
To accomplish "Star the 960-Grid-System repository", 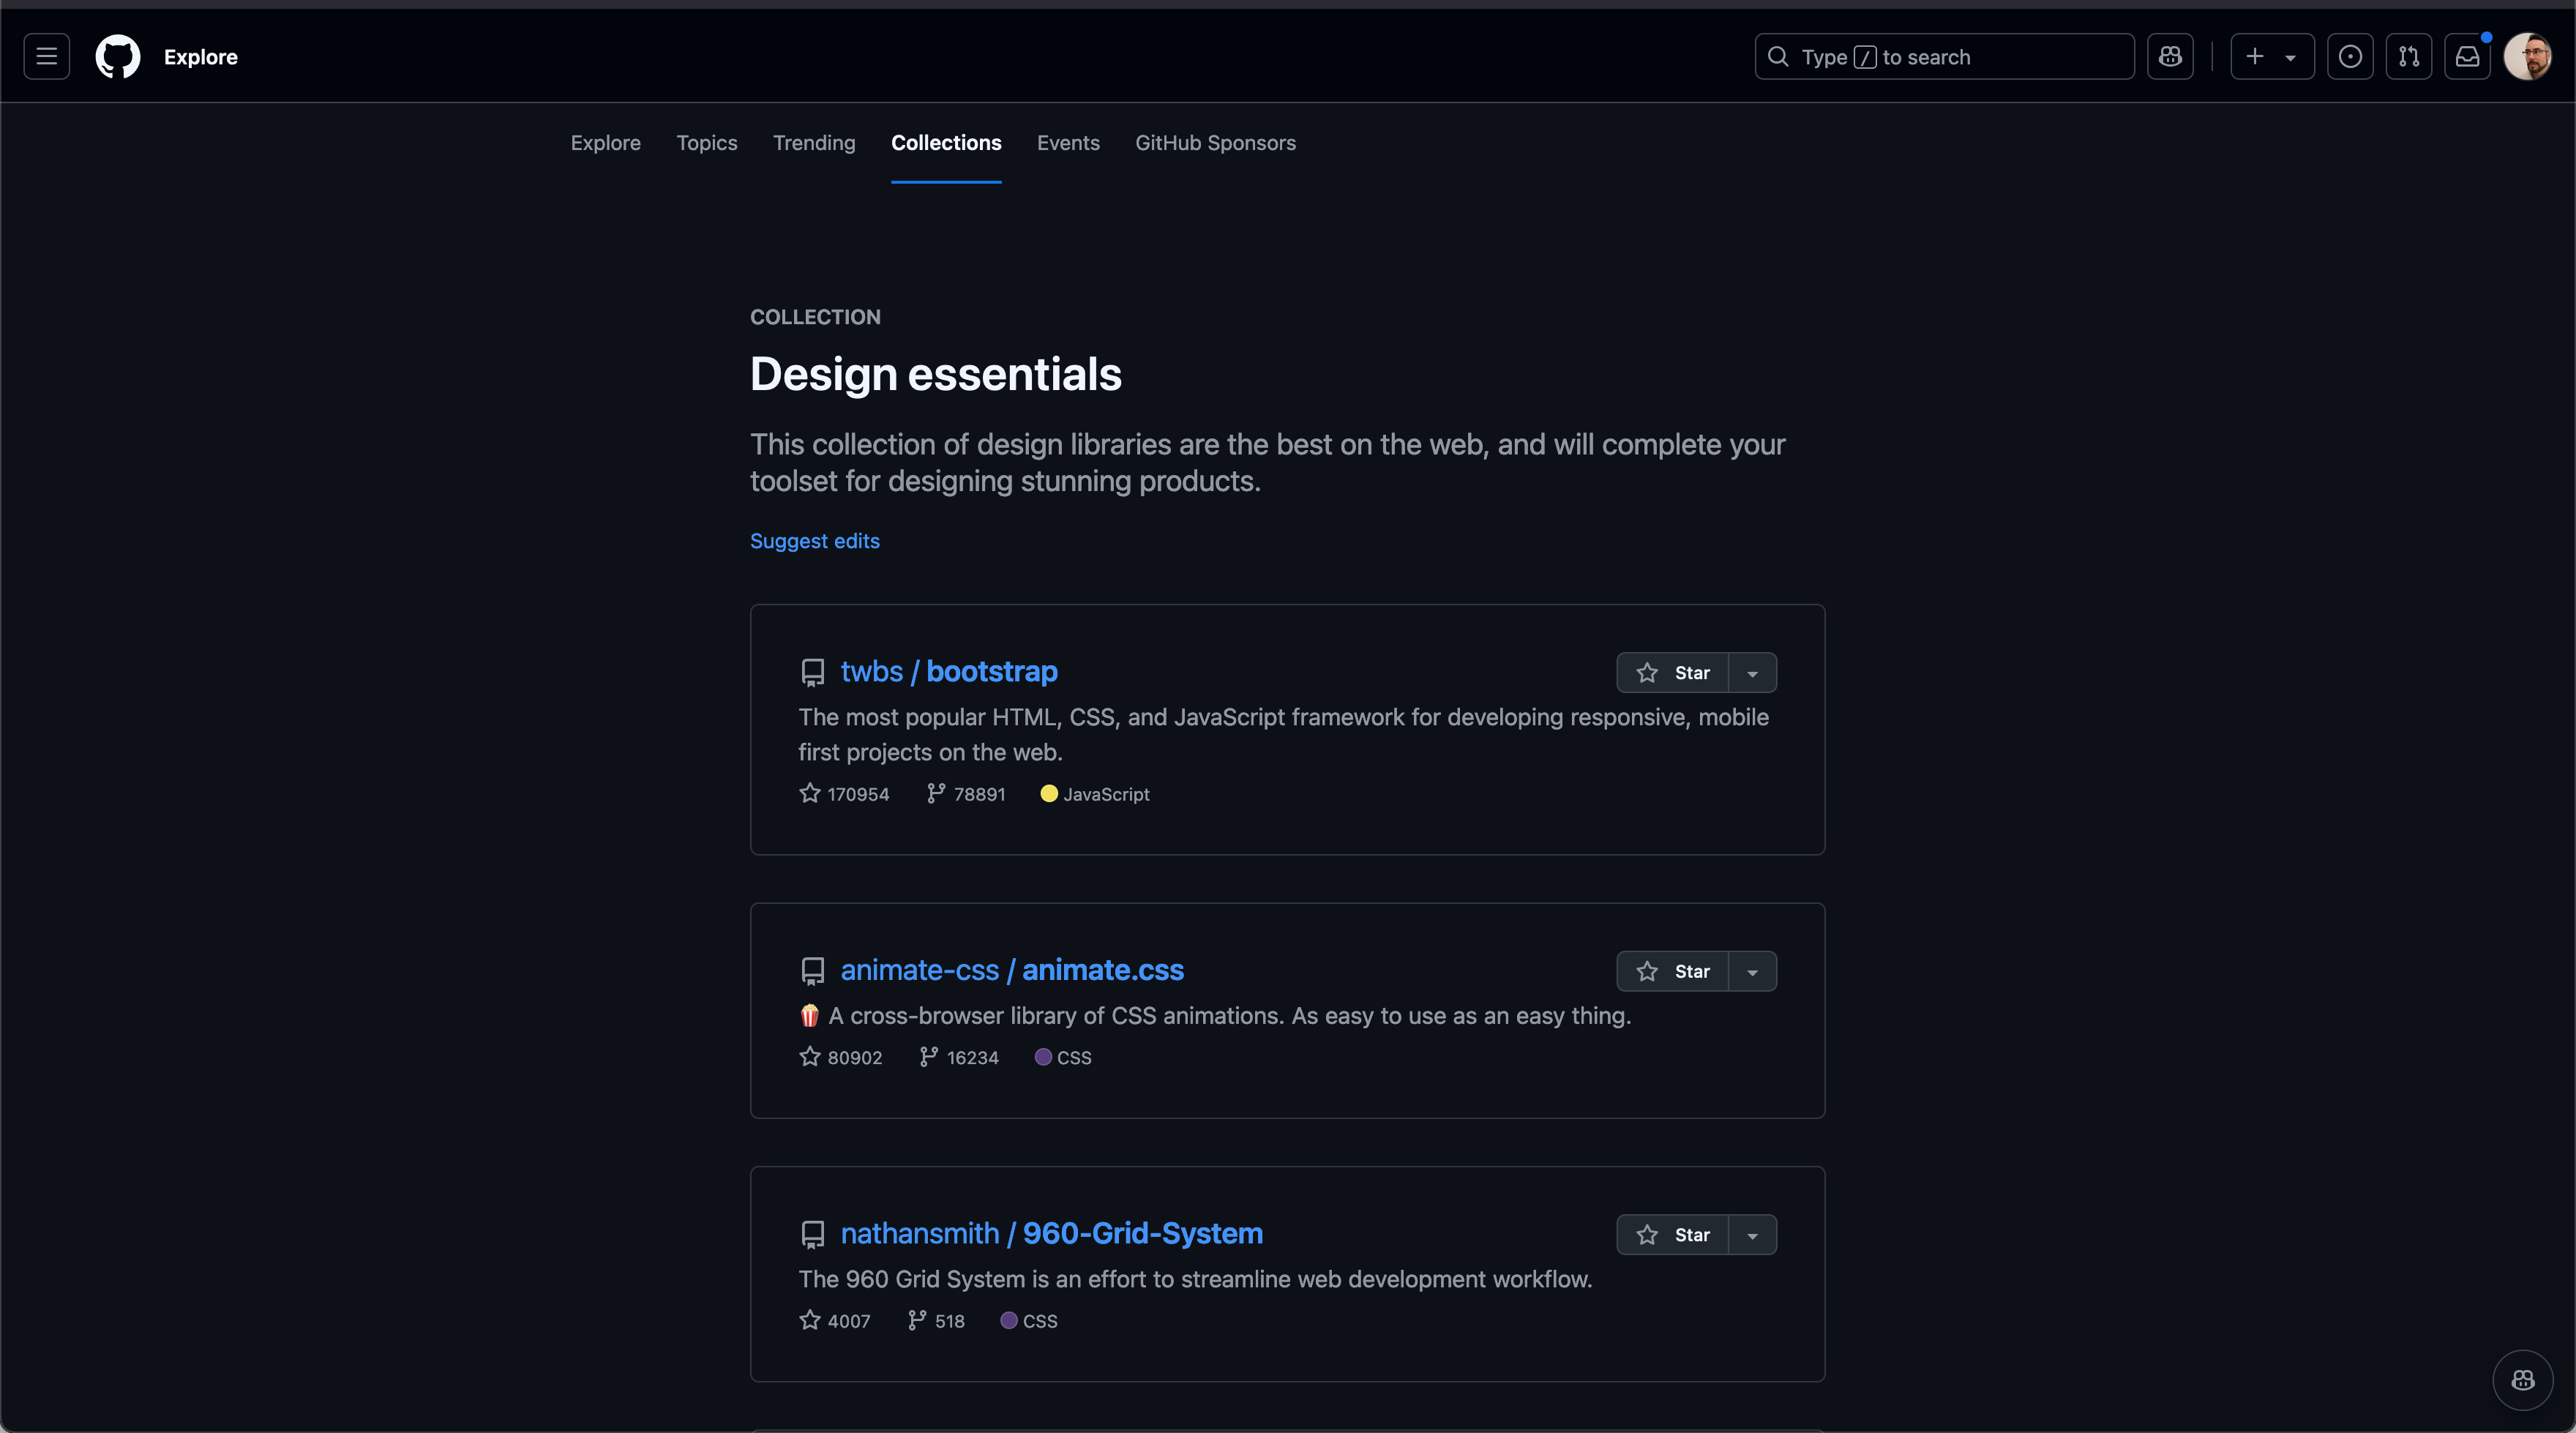I will tap(1673, 1235).
